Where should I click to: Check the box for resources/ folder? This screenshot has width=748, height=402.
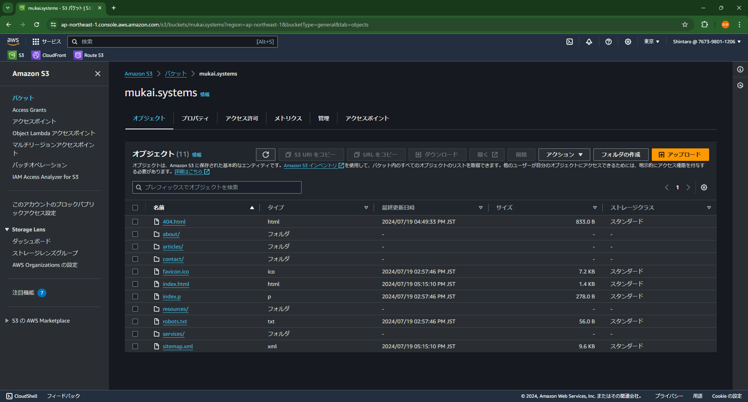(135, 309)
